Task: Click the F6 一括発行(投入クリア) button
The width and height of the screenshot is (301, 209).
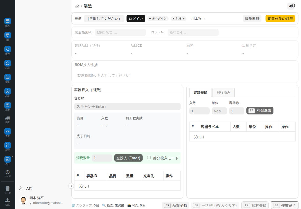Action: [x=215, y=205]
